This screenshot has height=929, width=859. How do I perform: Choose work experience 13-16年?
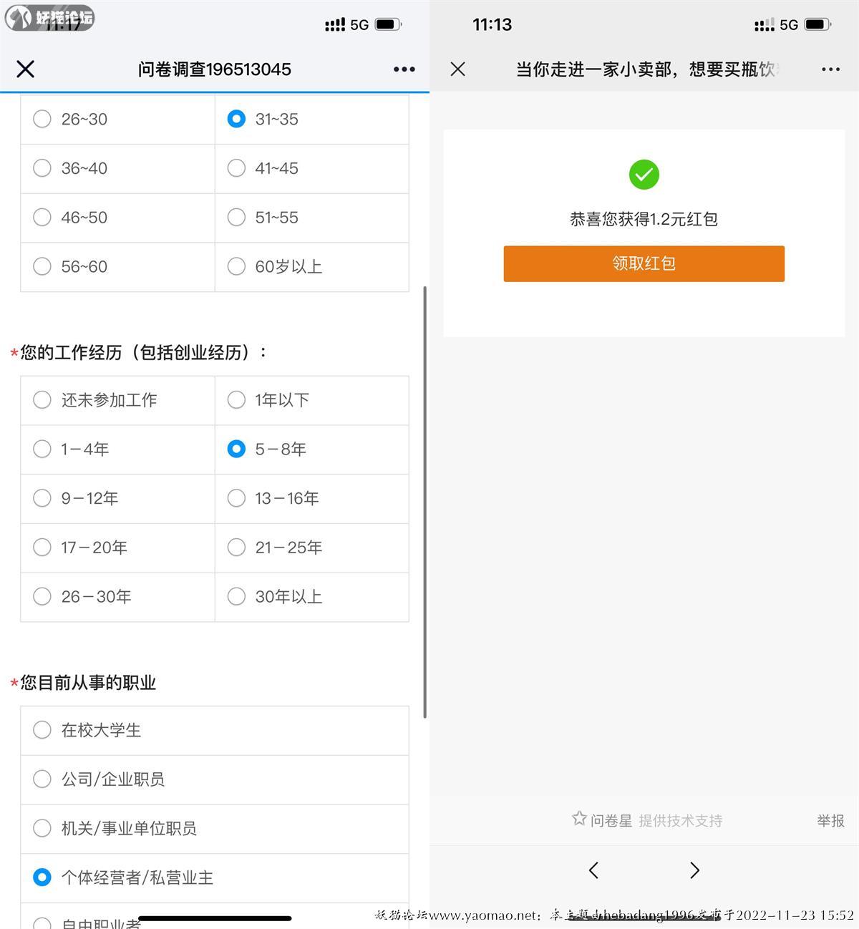click(x=312, y=499)
